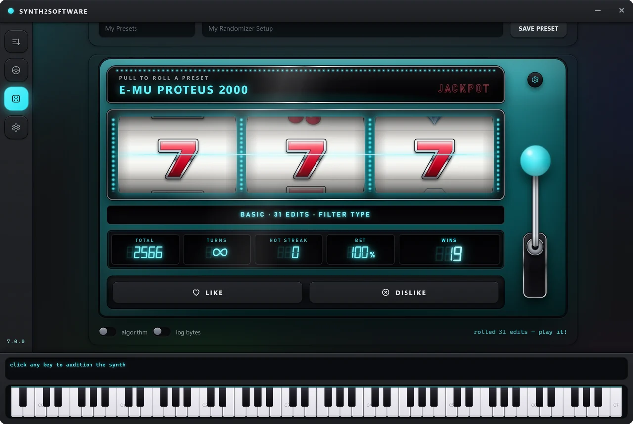
Task: Play the C7 key on the keyboard
Action: (x=616, y=402)
